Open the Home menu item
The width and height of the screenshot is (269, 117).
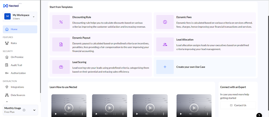[20, 29]
